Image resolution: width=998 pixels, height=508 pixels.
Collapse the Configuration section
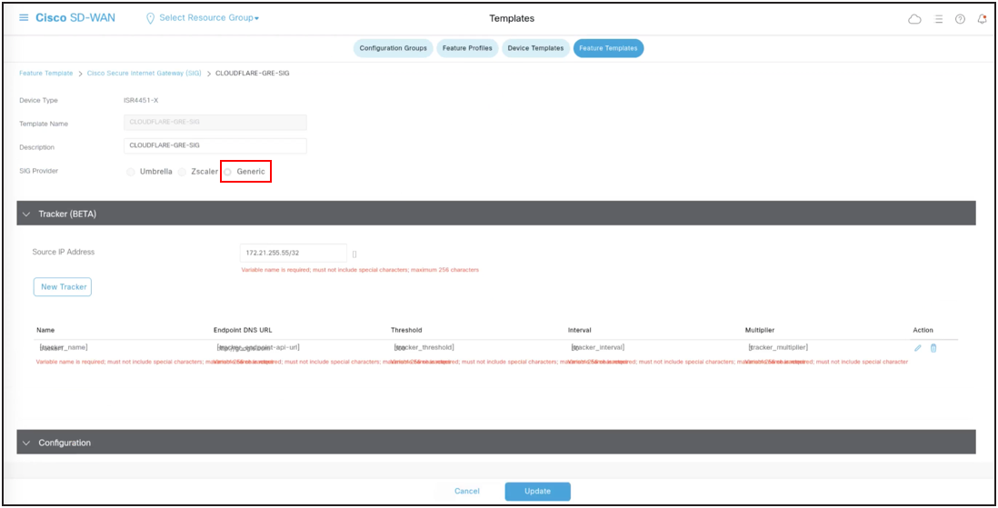(x=26, y=443)
